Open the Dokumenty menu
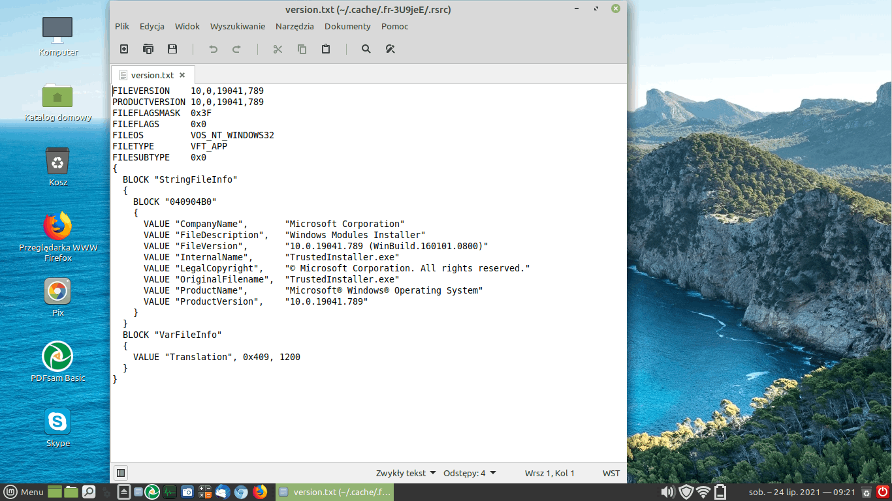892x501 pixels. [347, 27]
